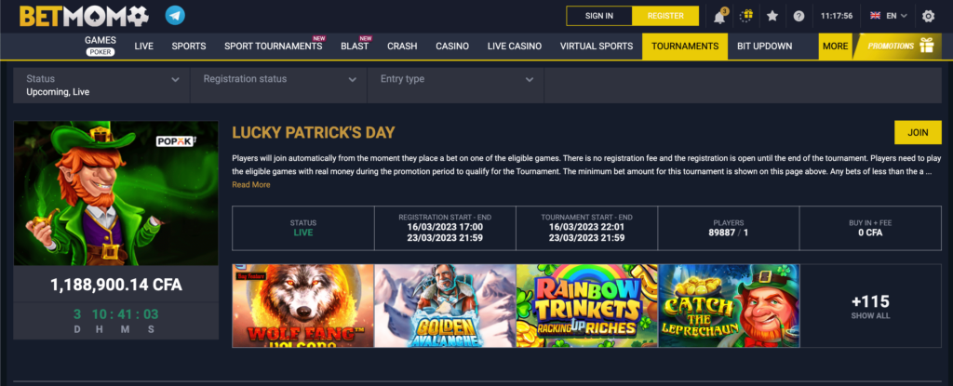Select the Tournaments tab
The image size is (953, 386).
click(x=685, y=47)
